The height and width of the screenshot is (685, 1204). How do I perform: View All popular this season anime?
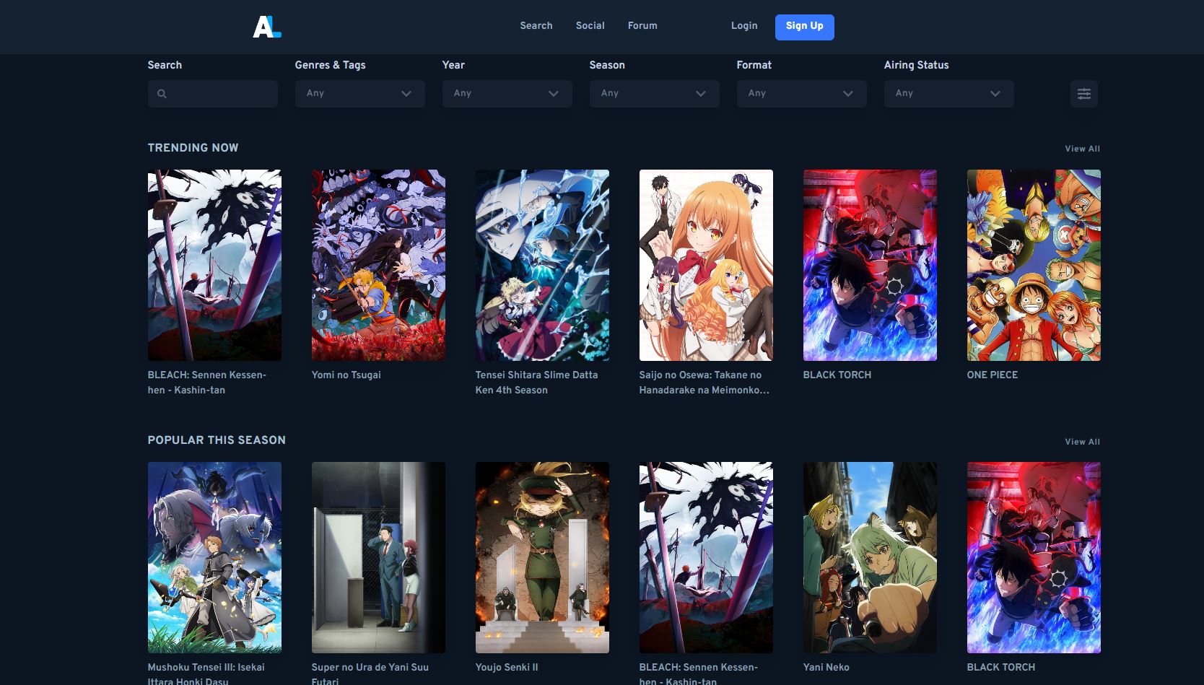[x=1082, y=442]
